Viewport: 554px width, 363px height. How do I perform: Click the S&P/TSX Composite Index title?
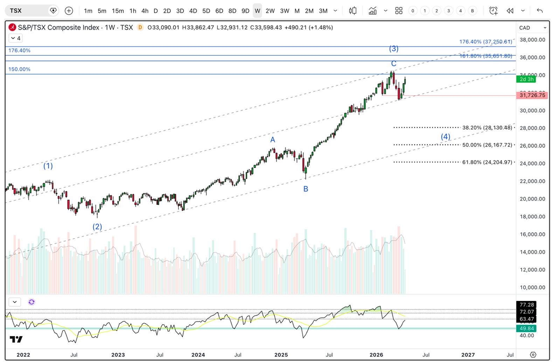58,27
